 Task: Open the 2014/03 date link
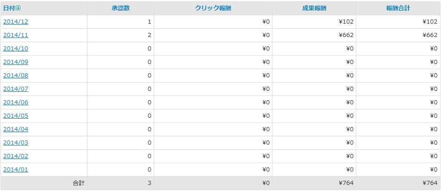(x=15, y=143)
